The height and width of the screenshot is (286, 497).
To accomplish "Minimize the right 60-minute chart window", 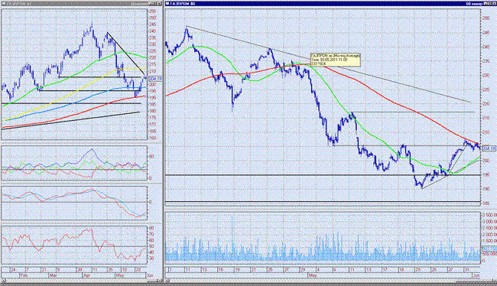I will point(486,4).
